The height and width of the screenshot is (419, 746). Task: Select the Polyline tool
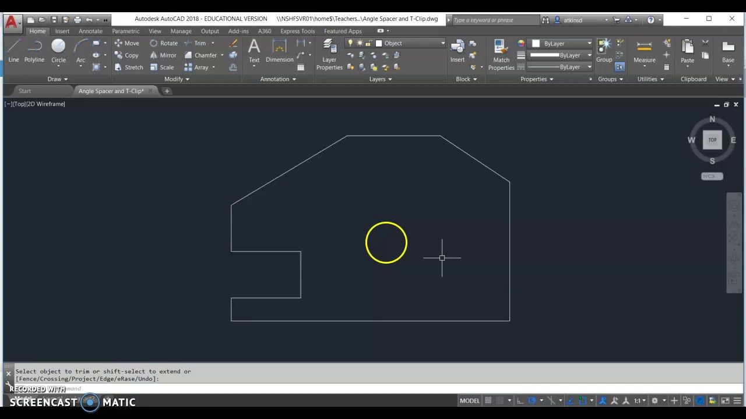pos(34,51)
